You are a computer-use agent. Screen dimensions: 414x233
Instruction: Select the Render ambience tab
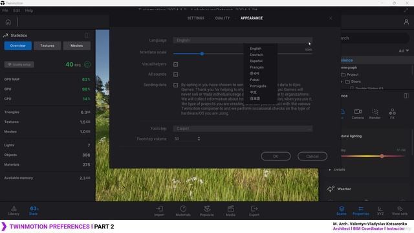tap(375, 114)
